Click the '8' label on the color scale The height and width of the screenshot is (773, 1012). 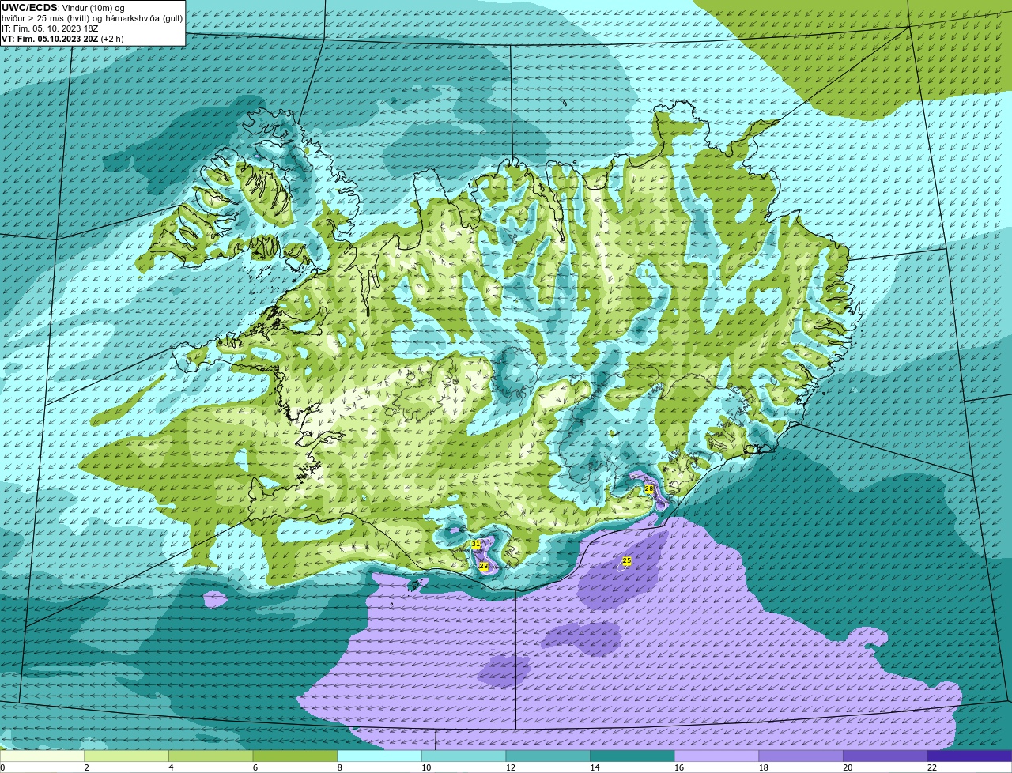coord(339,767)
